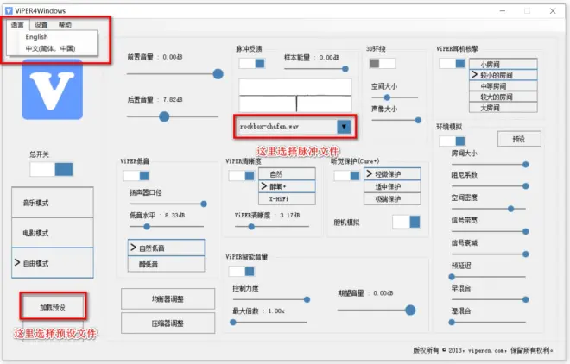Viewport: 570px width, 364px height.
Task: Click the 预延迟 pre-delay slider
Action: pyautogui.click(x=487, y=277)
